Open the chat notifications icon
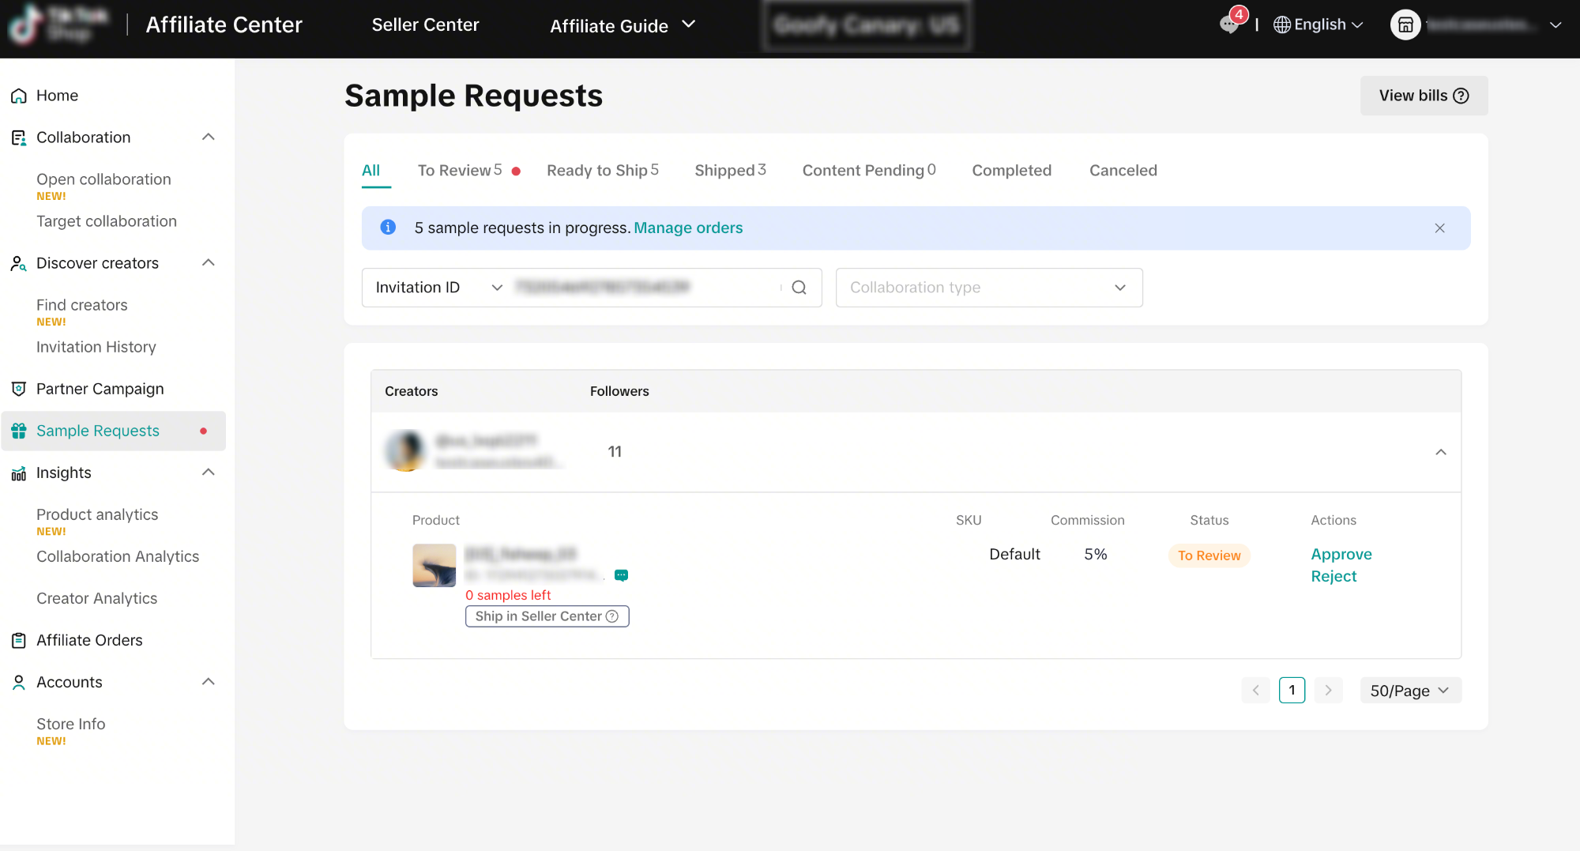Screen dimensions: 1580x851 click(x=1228, y=24)
